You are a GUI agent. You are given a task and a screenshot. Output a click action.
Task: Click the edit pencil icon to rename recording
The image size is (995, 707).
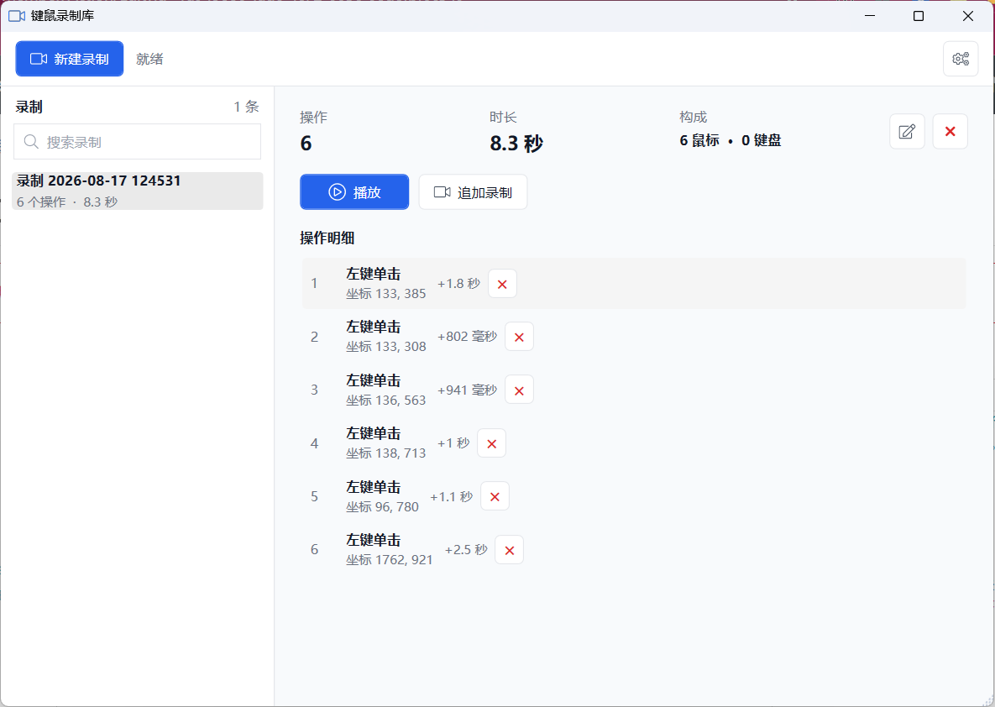907,131
